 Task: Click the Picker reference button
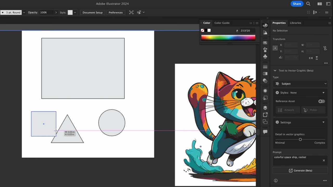click(313, 110)
